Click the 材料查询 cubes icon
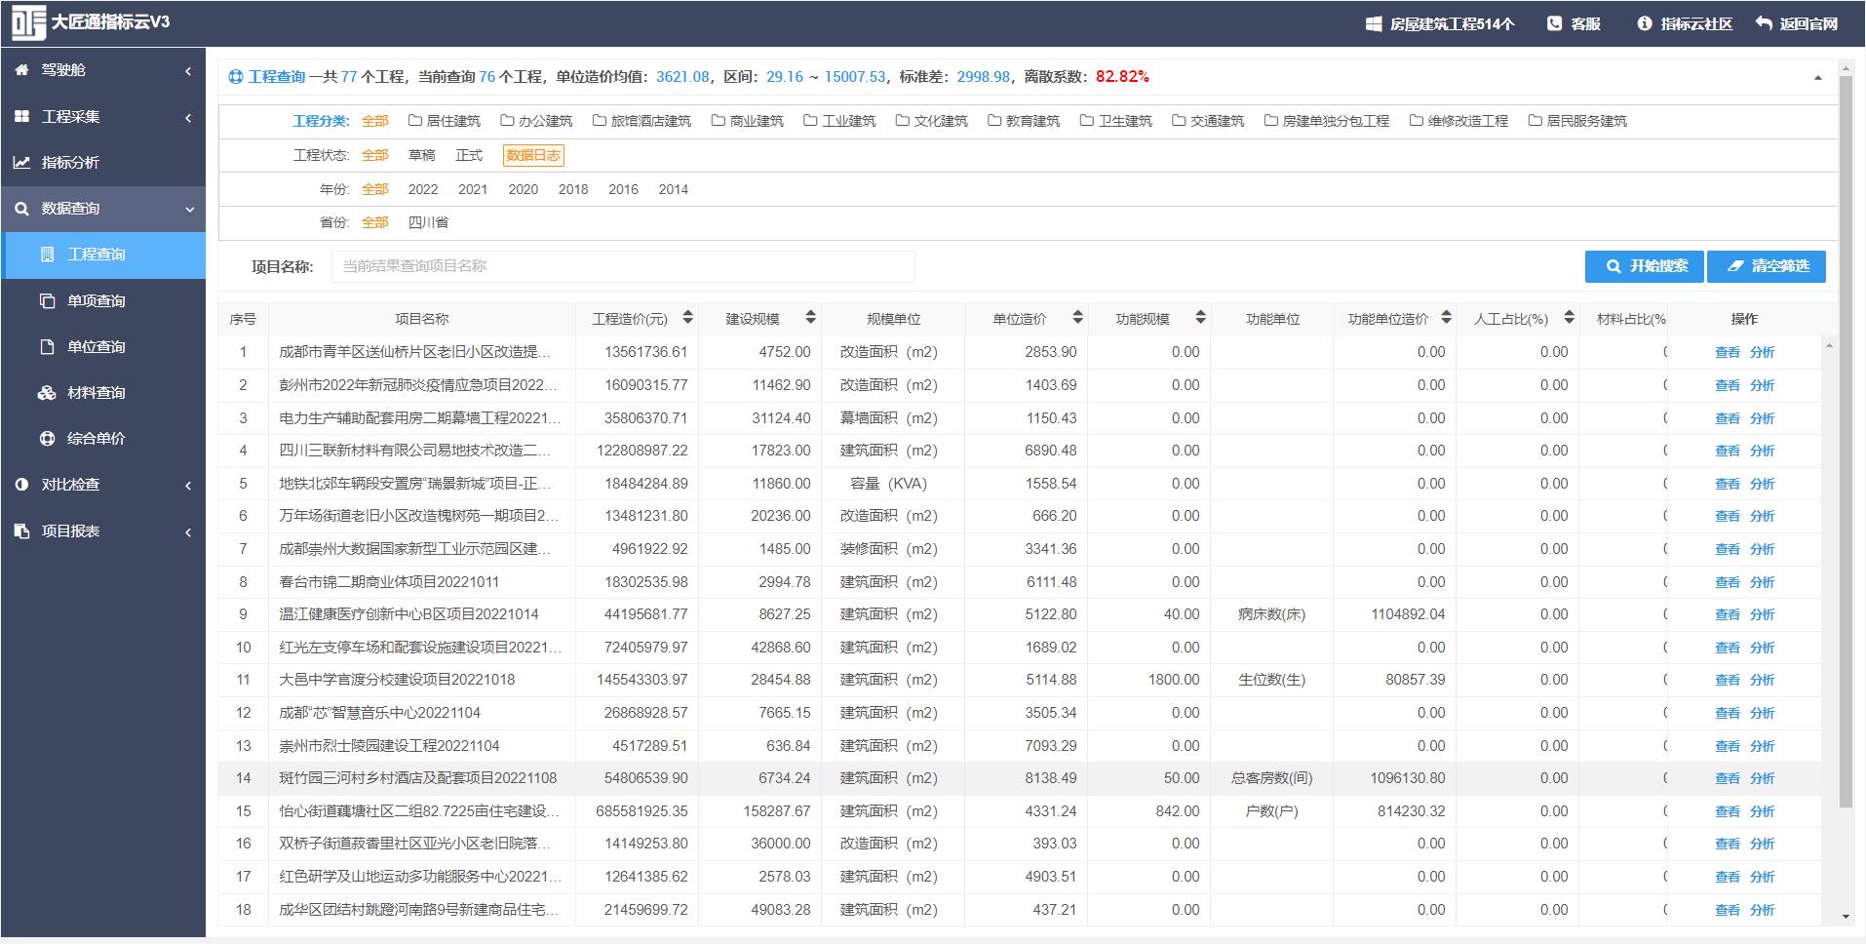 (47, 393)
